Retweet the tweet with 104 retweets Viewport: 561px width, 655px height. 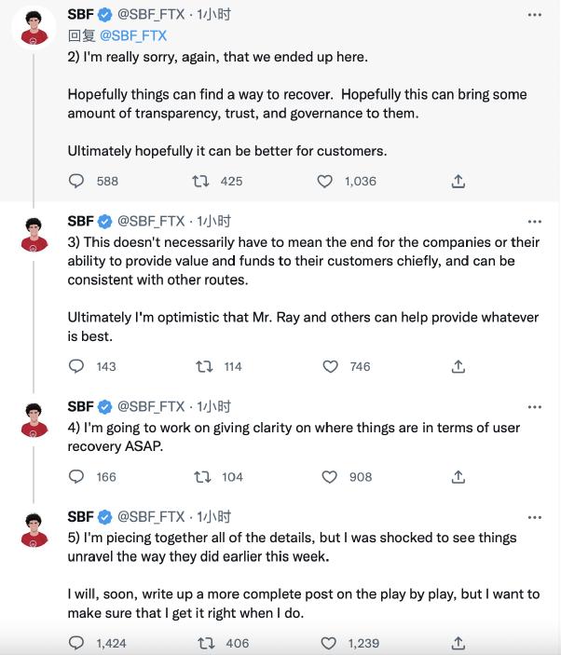pyautogui.click(x=202, y=476)
